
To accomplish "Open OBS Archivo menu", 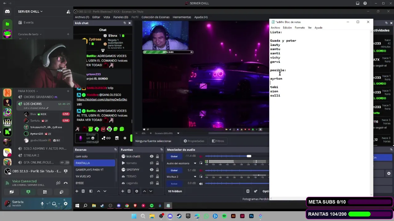I will pyautogui.click(x=82, y=17).
